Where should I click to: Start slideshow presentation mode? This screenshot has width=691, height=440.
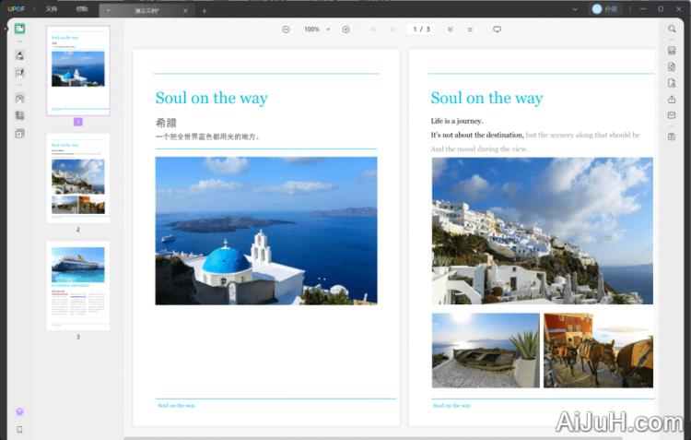[497, 30]
